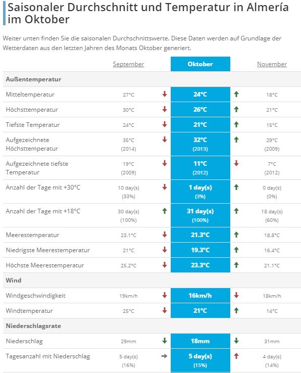
Task: Click red down arrow in Mitteltemperatur row
Action: point(165,94)
